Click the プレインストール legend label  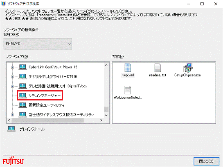pyautogui.click(x=32, y=129)
